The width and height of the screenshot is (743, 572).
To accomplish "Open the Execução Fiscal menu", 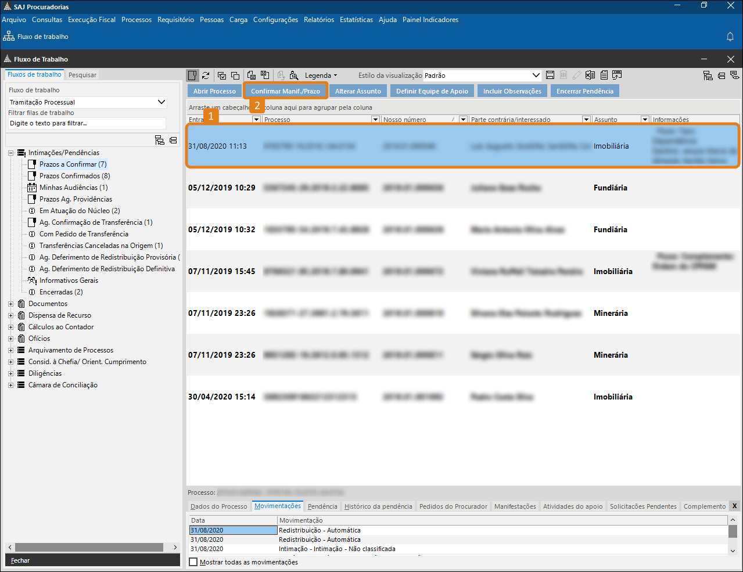I will pyautogui.click(x=92, y=20).
